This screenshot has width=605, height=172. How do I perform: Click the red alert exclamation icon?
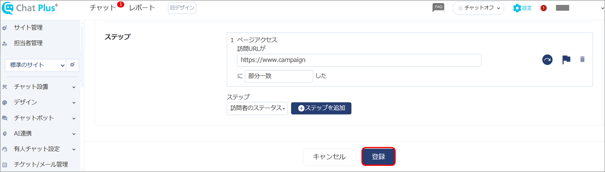click(543, 8)
